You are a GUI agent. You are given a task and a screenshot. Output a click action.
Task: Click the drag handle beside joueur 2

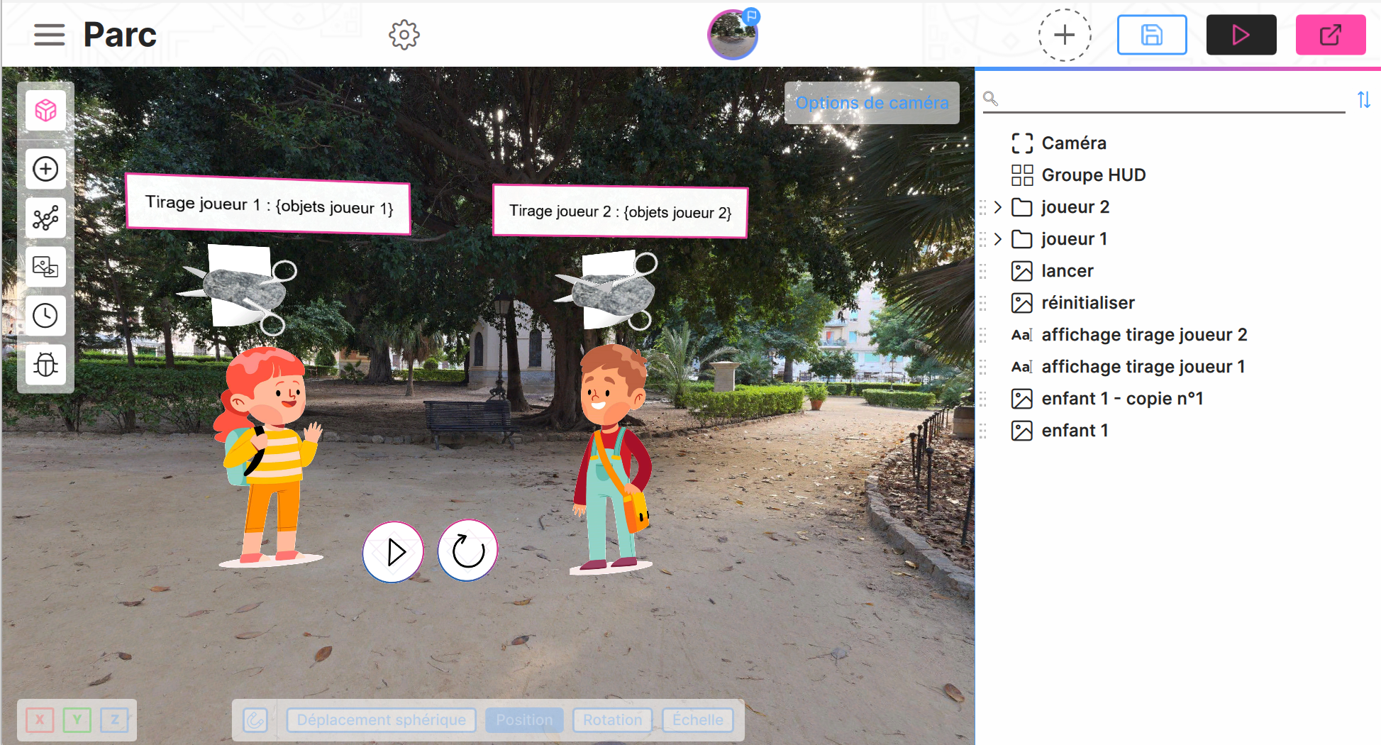point(983,207)
